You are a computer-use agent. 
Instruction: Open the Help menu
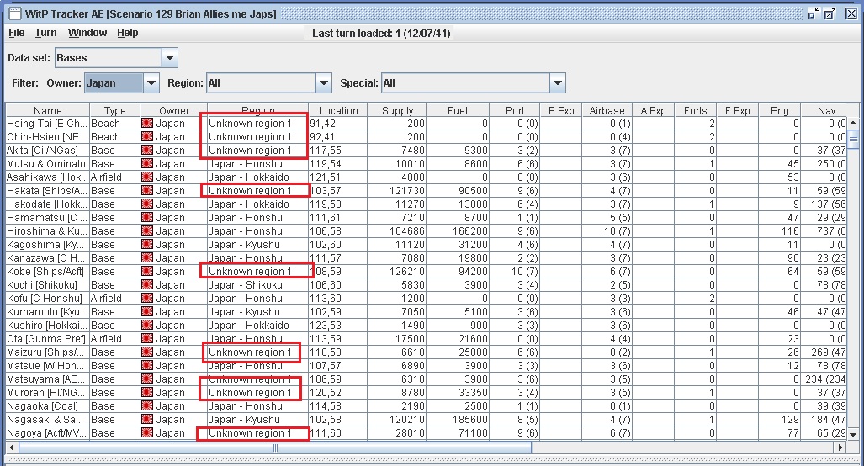coord(127,33)
